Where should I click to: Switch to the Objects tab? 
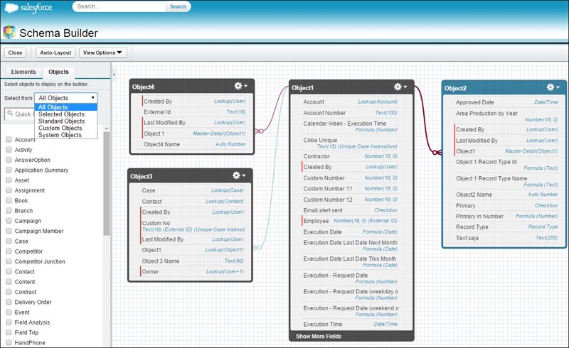click(x=58, y=72)
